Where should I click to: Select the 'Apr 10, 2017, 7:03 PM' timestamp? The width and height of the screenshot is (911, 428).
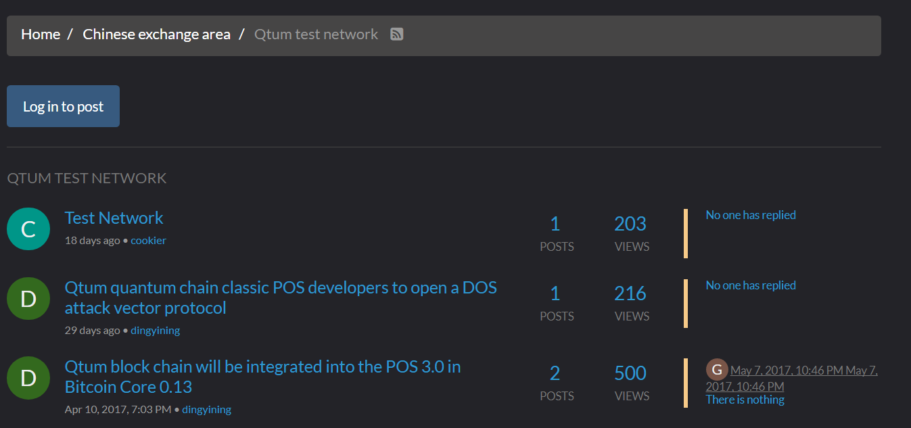pyautogui.click(x=118, y=409)
